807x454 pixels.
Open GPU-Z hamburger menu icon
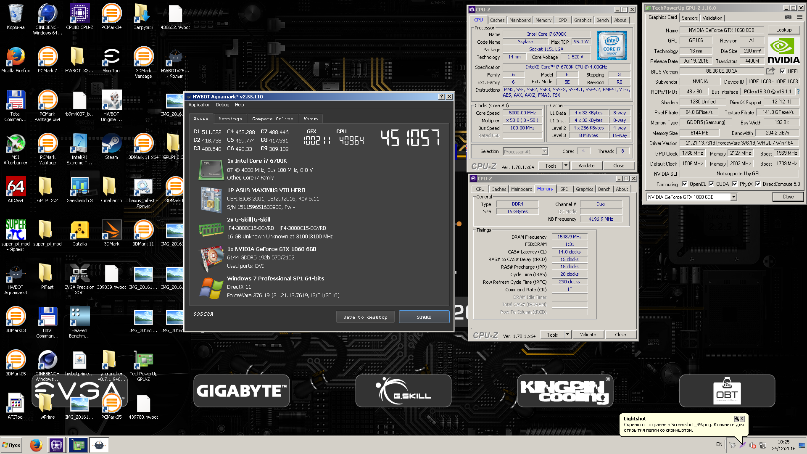pos(799,17)
